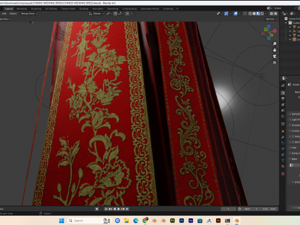Open the Physics properties tab
Screen dimensions: 300x225
[282, 149]
